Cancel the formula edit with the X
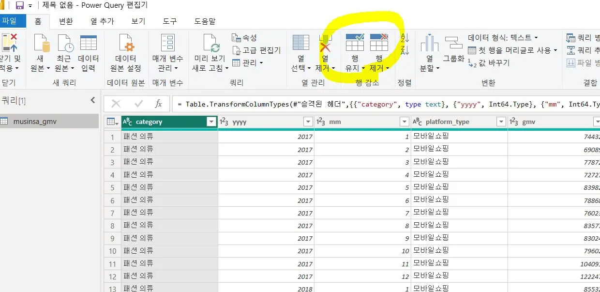Image resolution: width=600 pixels, height=292 pixels. [116, 104]
